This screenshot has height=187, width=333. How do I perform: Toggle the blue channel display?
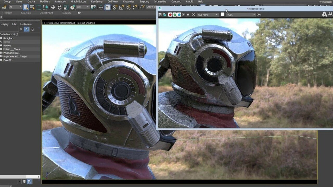coord(179,15)
